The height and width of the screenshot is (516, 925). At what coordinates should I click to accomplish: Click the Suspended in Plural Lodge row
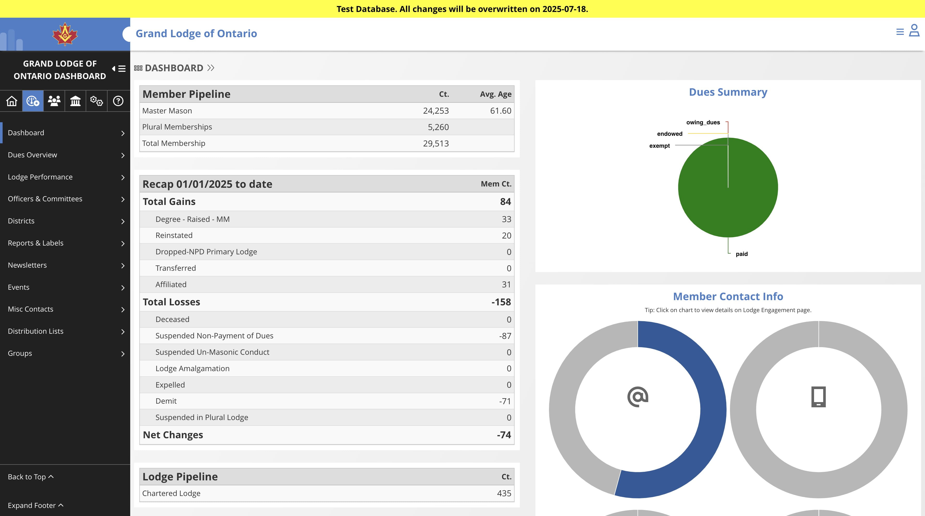pos(327,417)
